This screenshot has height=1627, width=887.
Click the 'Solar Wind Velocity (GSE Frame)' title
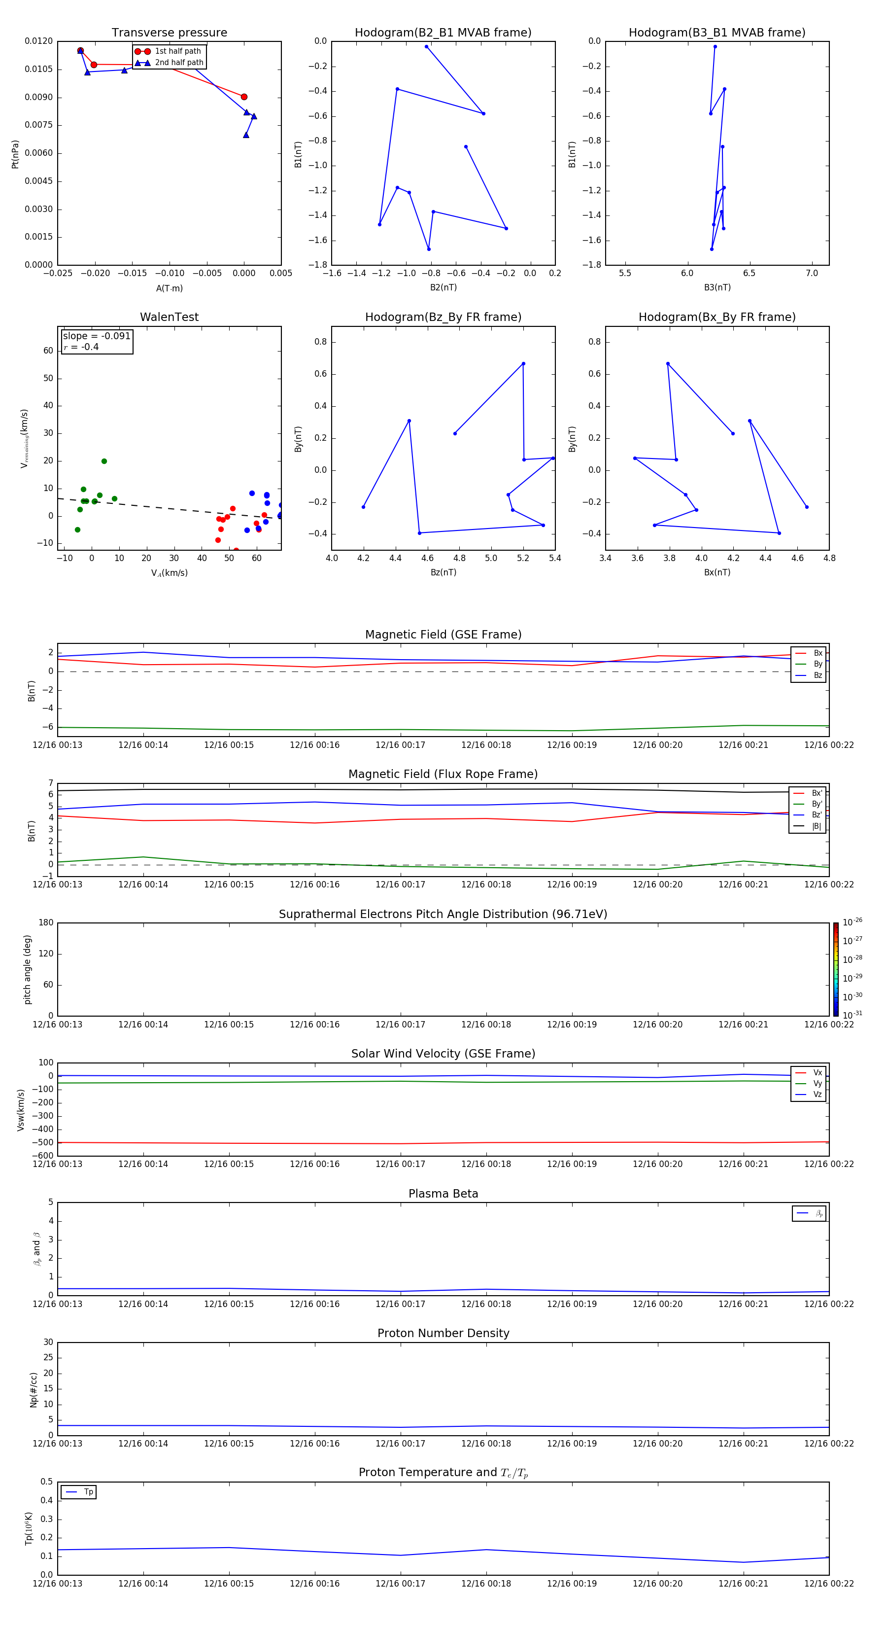443,1054
